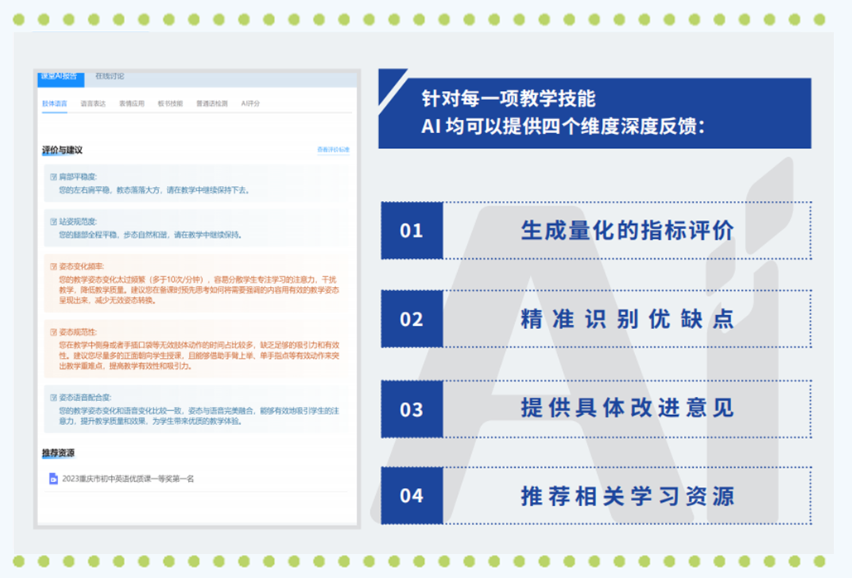Image resolution: width=852 pixels, height=578 pixels.
Task: Click the icon beside 姿态语音配合度
Action: [x=54, y=398]
